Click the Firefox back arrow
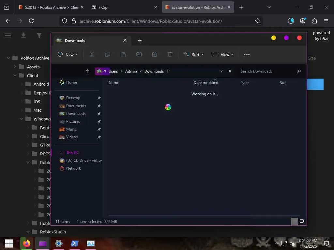The width and height of the screenshot is (334, 250). 8,21
